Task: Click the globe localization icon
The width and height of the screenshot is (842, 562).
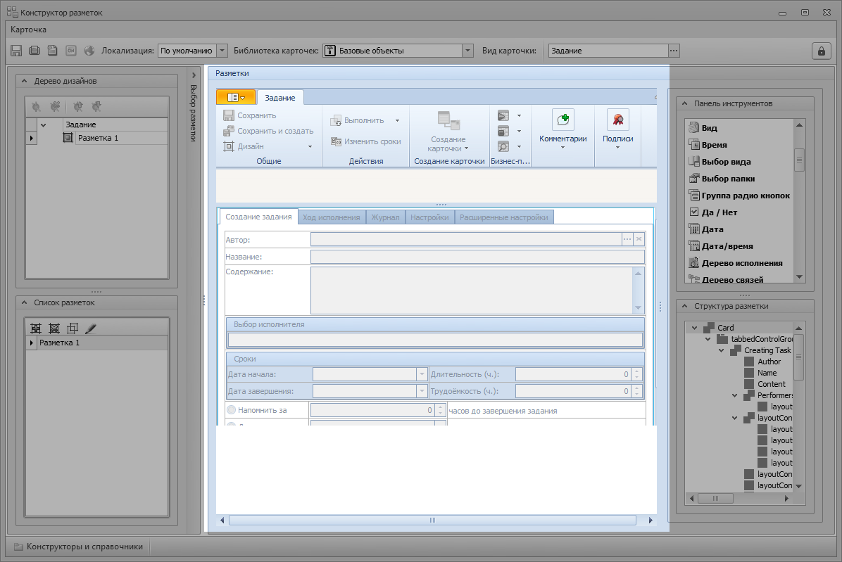Action: click(89, 51)
